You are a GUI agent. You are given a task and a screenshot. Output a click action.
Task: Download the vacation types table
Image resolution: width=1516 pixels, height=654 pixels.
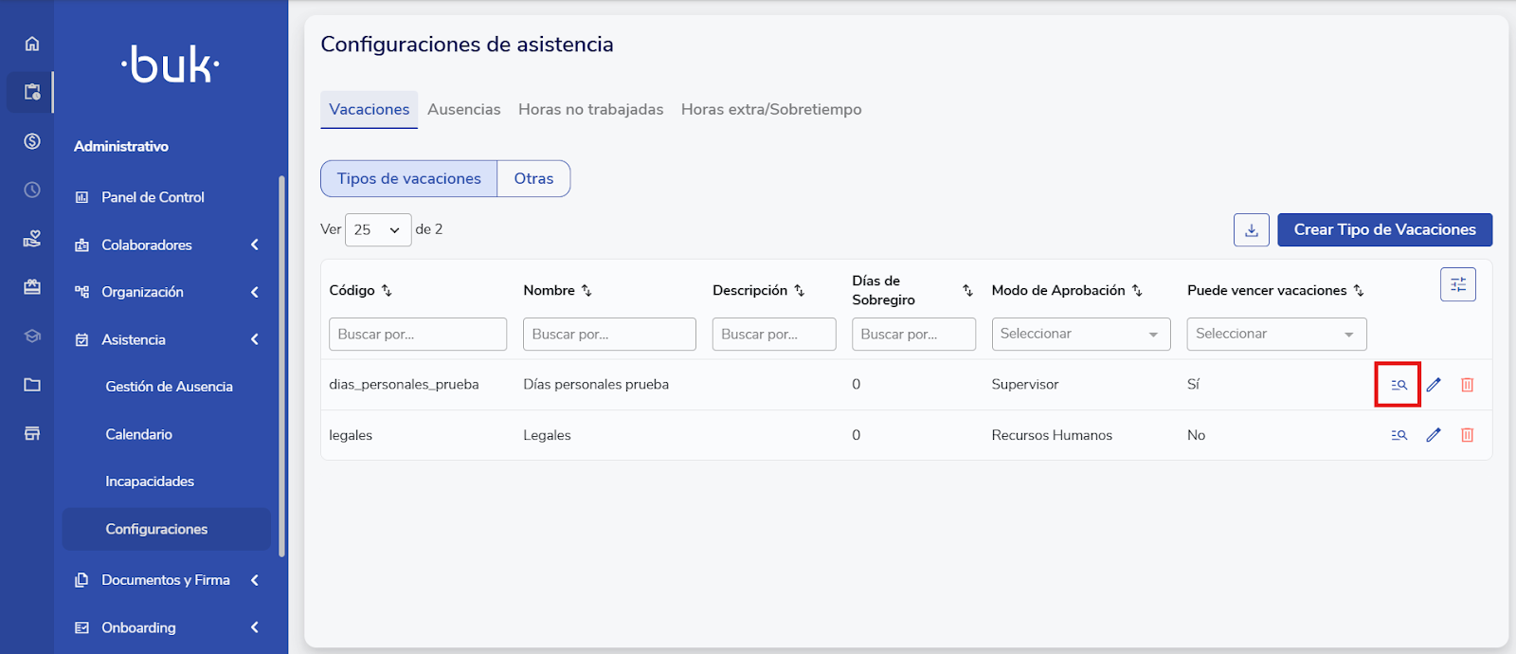coord(1251,229)
